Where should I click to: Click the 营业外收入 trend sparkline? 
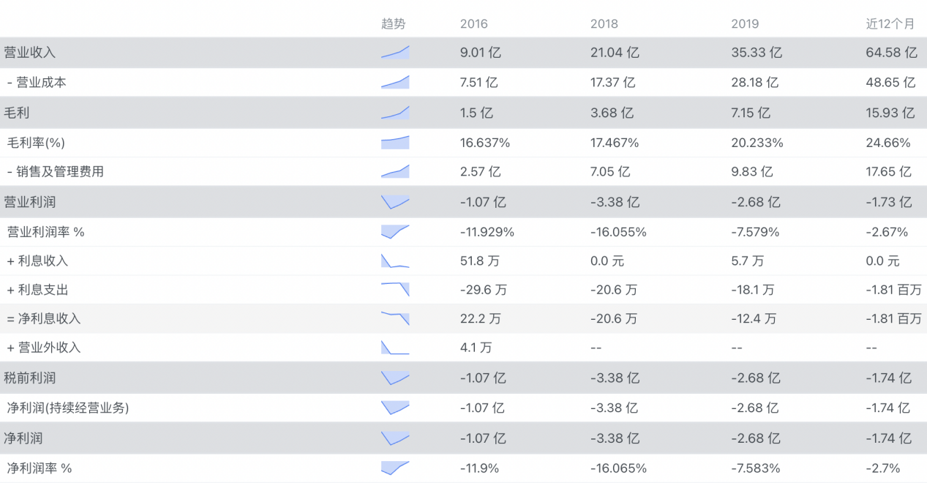395,348
